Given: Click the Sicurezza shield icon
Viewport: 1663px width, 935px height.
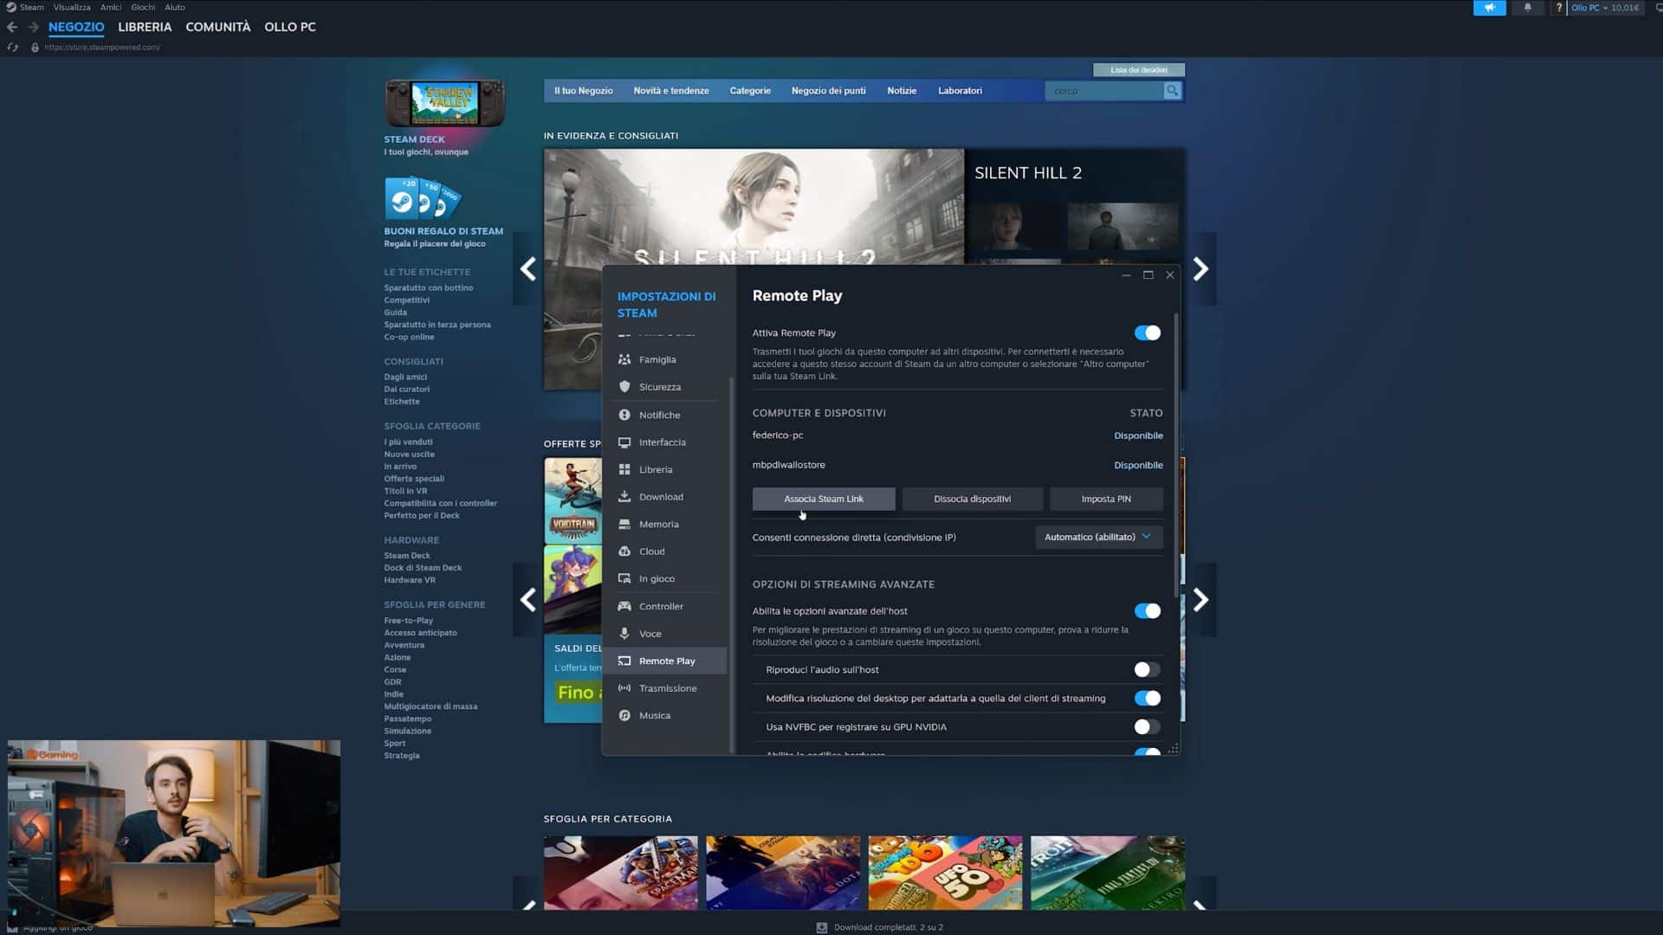Looking at the screenshot, I should [624, 387].
